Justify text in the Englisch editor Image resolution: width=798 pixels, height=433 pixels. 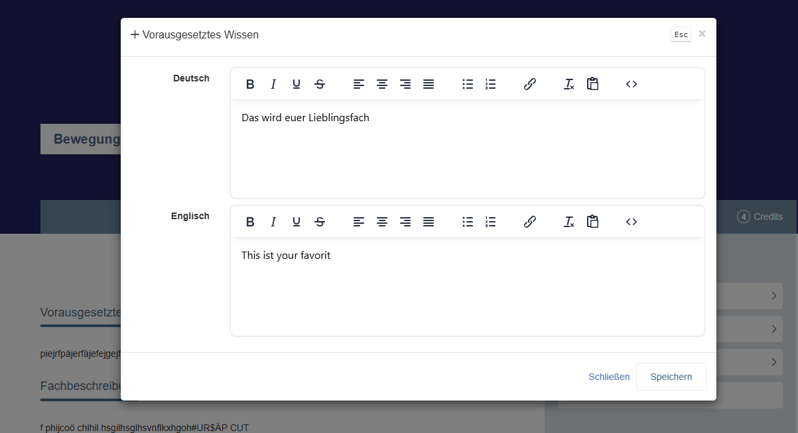[x=429, y=221]
